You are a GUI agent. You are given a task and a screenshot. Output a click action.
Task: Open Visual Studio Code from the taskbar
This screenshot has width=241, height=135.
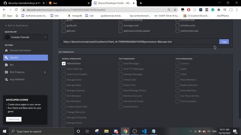point(144,131)
